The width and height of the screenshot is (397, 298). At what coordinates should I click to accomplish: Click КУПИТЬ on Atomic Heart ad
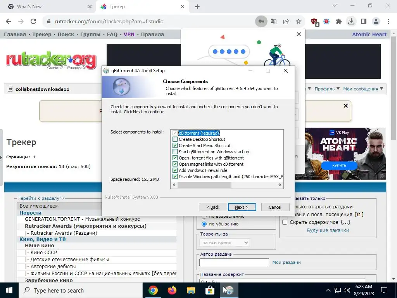pos(339,165)
